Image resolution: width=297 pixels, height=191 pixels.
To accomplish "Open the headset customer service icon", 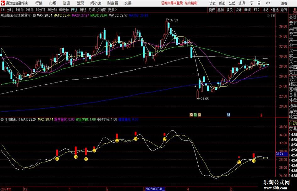I will coord(251,3).
